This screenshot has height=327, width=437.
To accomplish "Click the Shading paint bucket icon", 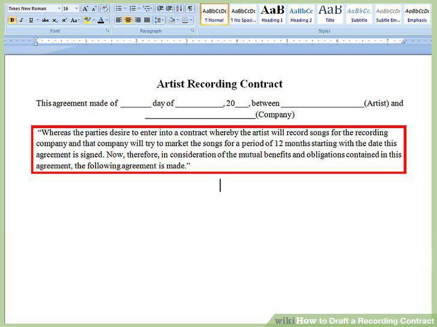I will click(x=172, y=20).
